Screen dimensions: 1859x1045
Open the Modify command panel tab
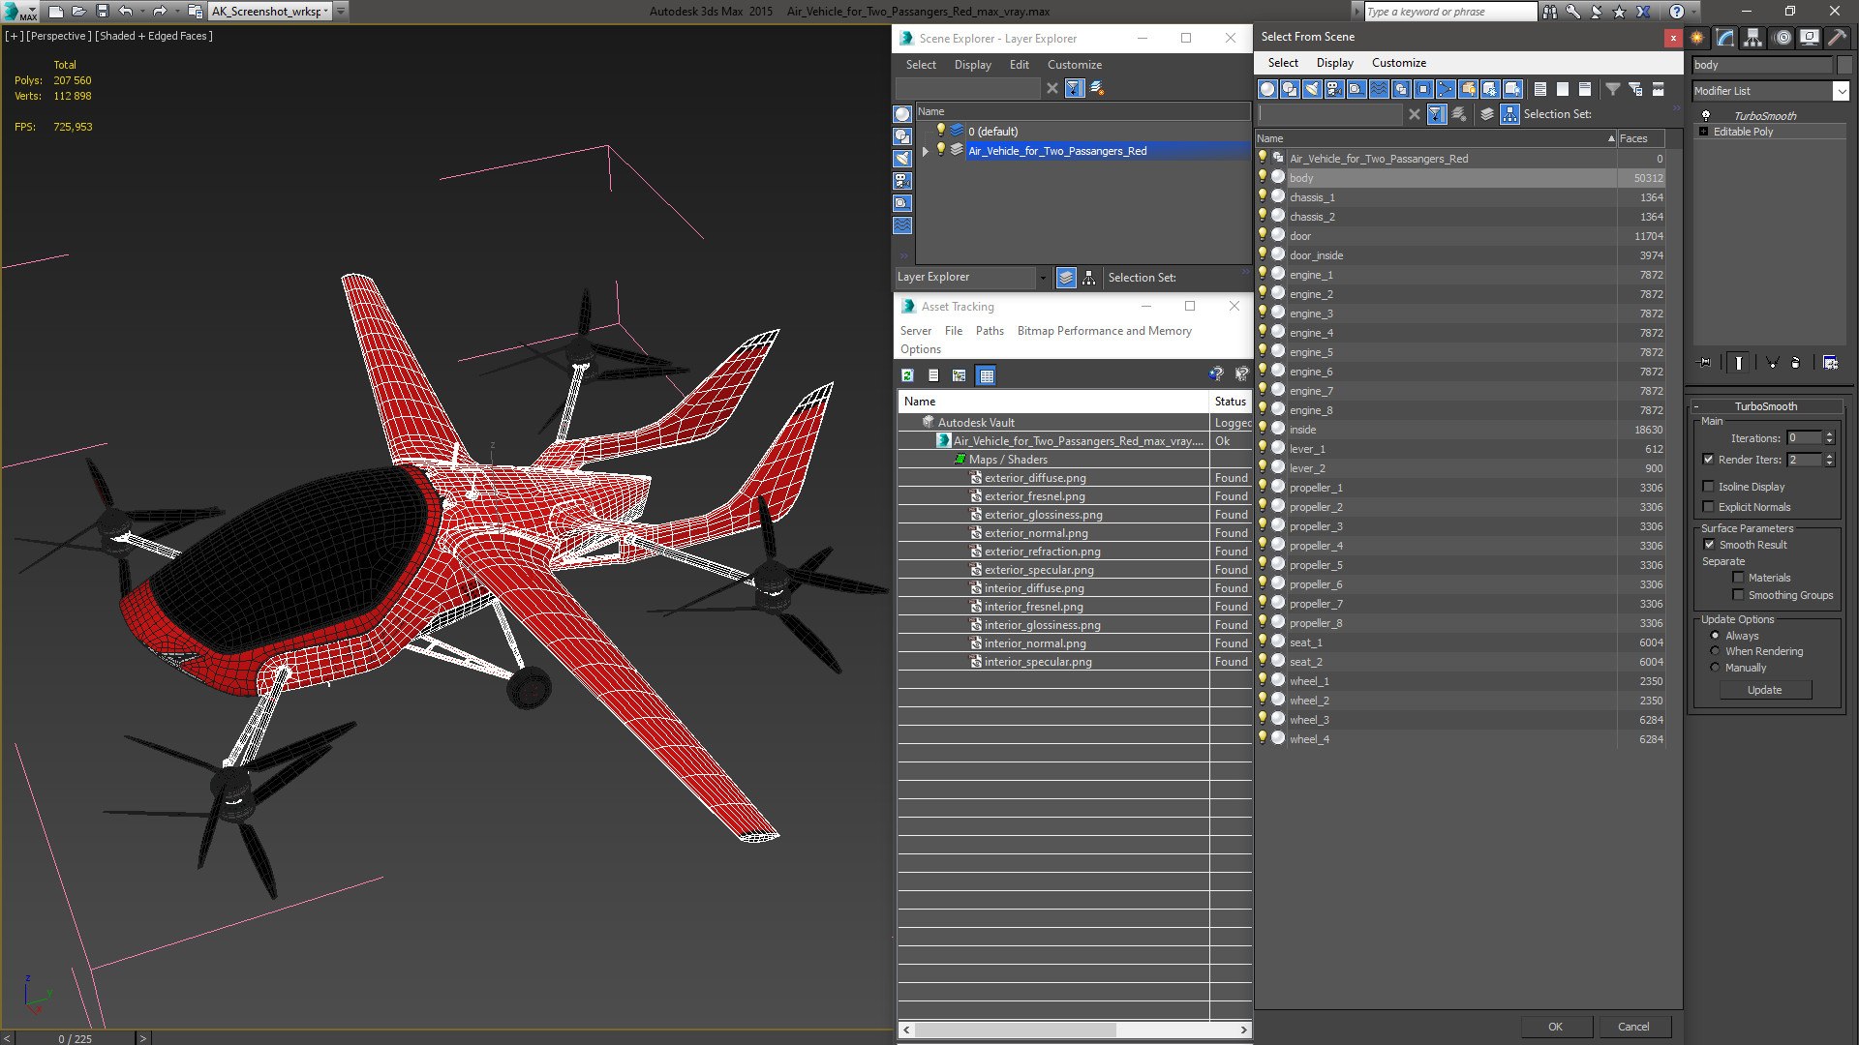(x=1725, y=38)
